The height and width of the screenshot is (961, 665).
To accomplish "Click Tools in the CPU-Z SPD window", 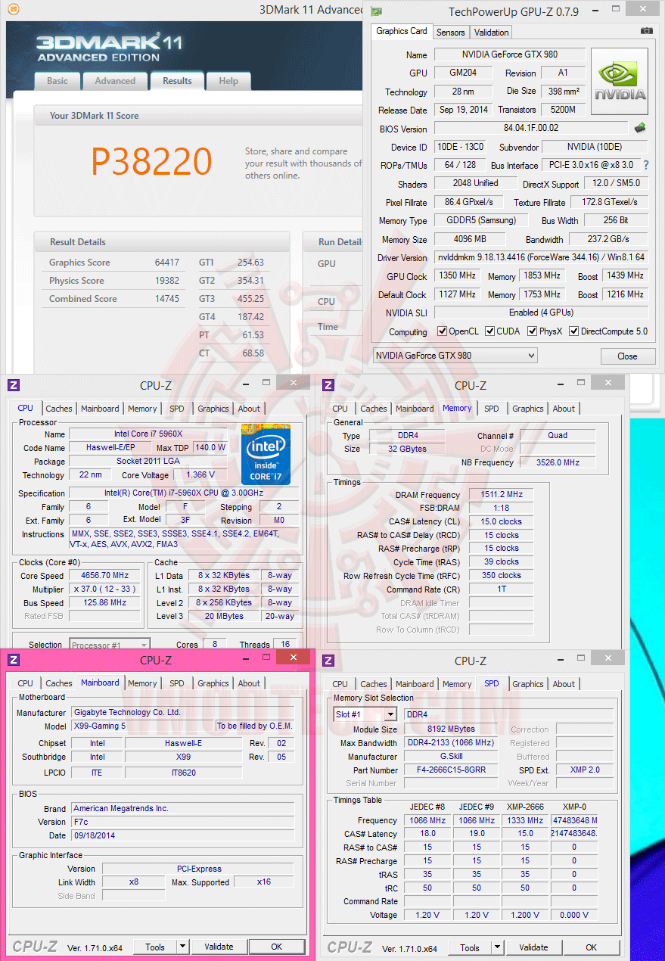I will point(471,947).
